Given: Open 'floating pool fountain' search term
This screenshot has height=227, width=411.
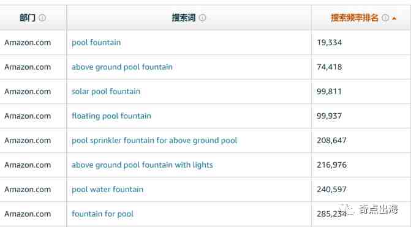Looking at the screenshot, I should point(111,116).
